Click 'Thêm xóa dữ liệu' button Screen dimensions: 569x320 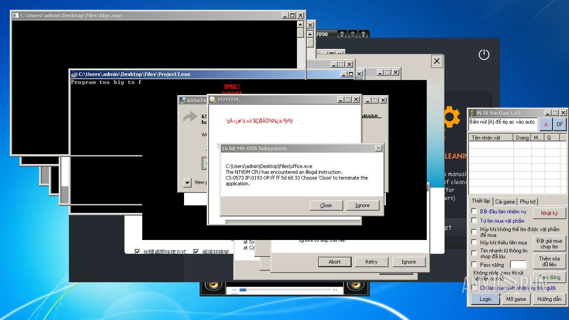click(549, 261)
